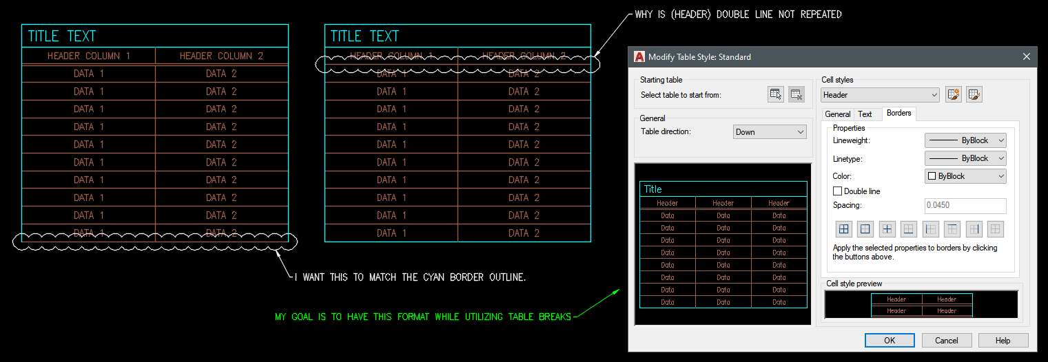The image size is (1048, 362).
Task: Switch to the General tab
Action: pos(837,114)
